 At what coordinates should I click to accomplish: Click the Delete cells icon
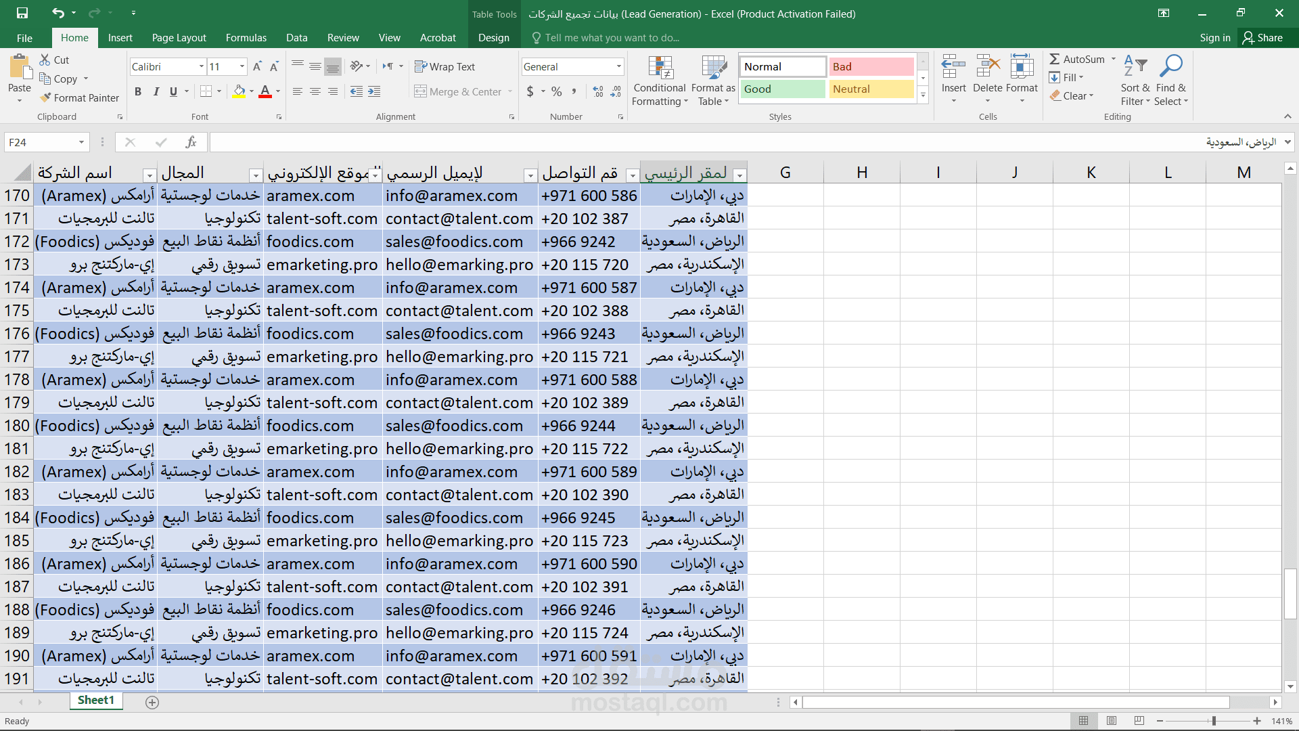988,67
